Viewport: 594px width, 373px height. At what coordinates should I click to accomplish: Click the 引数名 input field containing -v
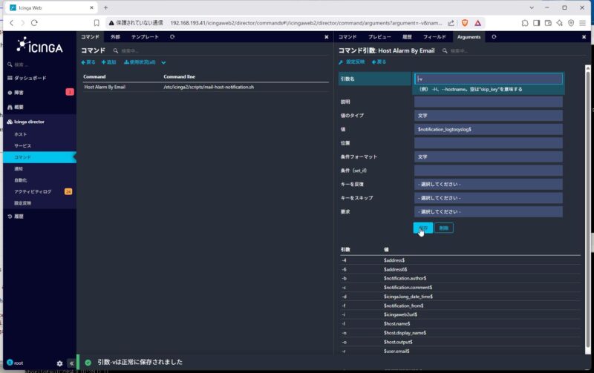coord(489,79)
